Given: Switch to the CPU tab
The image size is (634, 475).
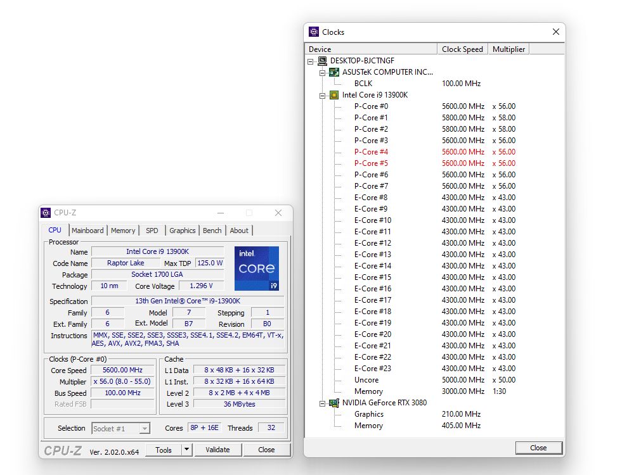Looking at the screenshot, I should pyautogui.click(x=55, y=231).
